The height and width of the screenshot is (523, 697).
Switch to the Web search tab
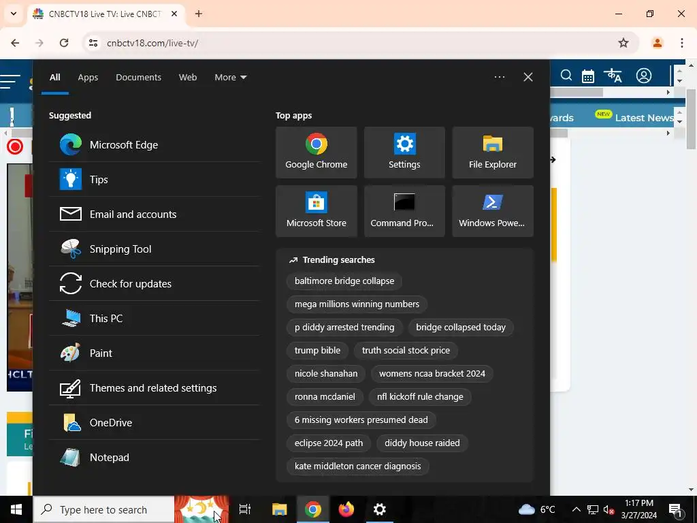(x=188, y=78)
